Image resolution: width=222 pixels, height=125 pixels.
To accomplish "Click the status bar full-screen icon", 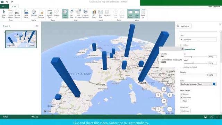I will click(x=218, y=117).
